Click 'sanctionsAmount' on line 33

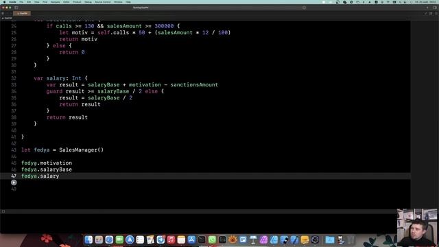coord(194,84)
